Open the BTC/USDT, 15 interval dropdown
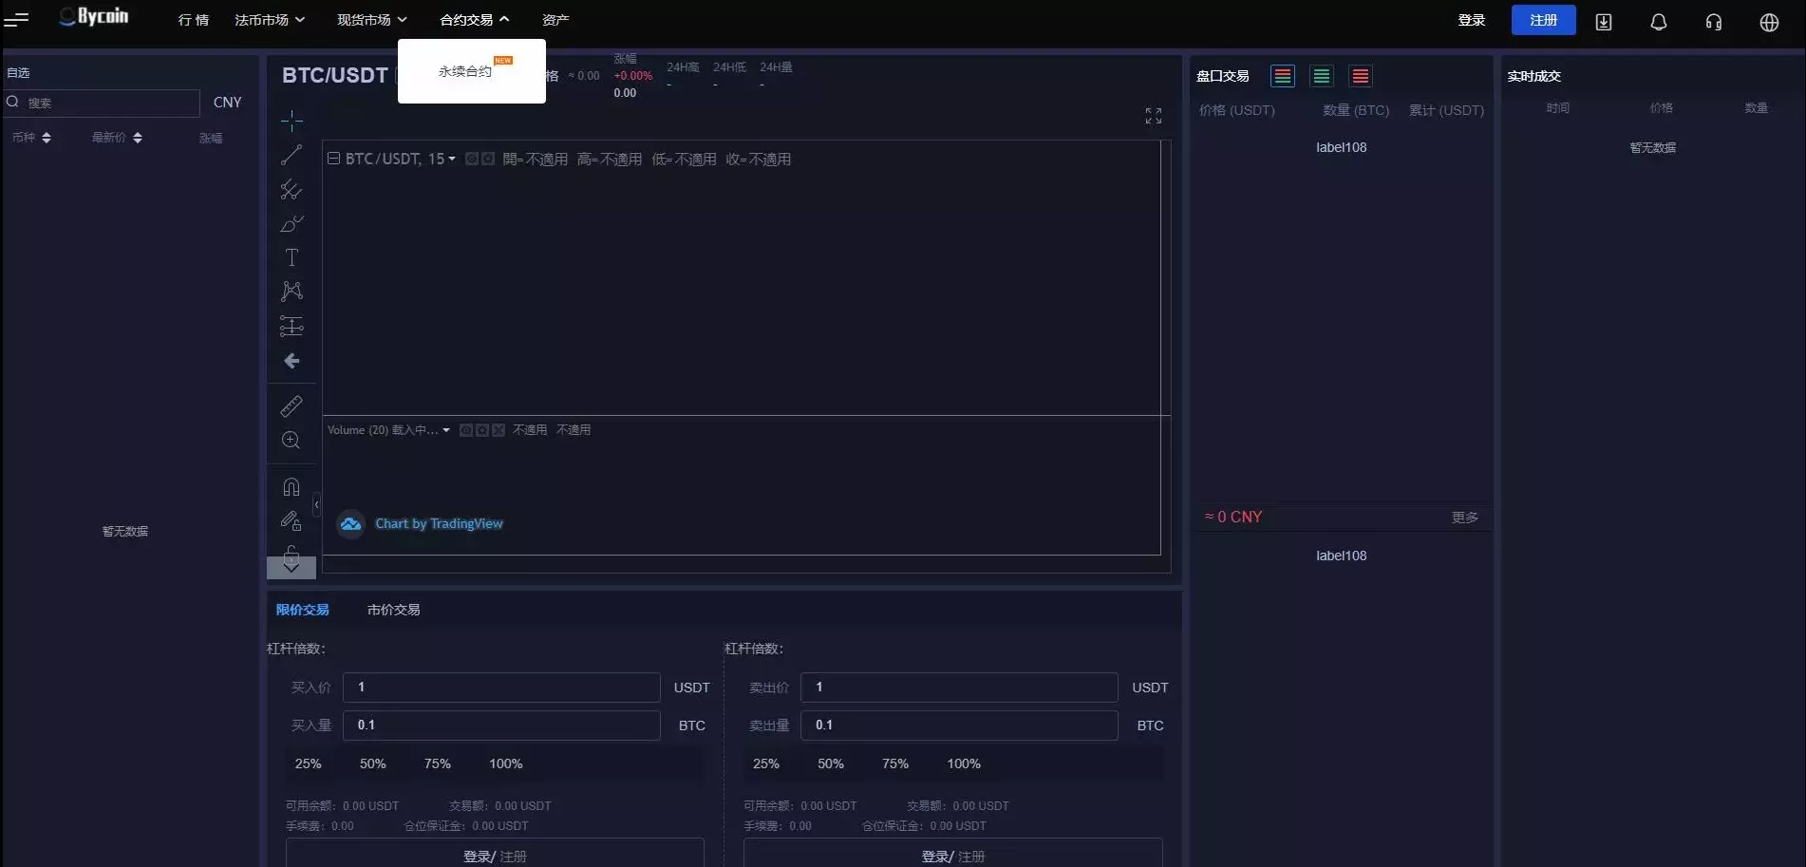Viewport: 1806px width, 867px height. [x=452, y=159]
